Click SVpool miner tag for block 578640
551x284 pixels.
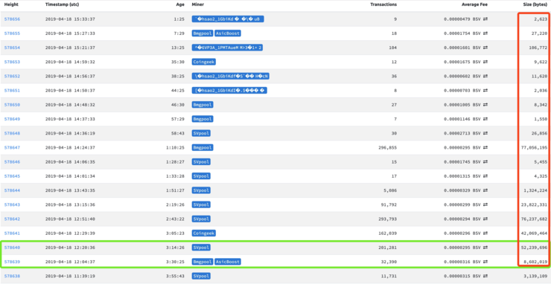[x=201, y=248]
